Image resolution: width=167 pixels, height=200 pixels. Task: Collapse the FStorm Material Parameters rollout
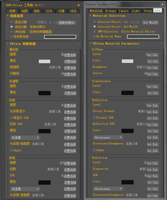91,44
